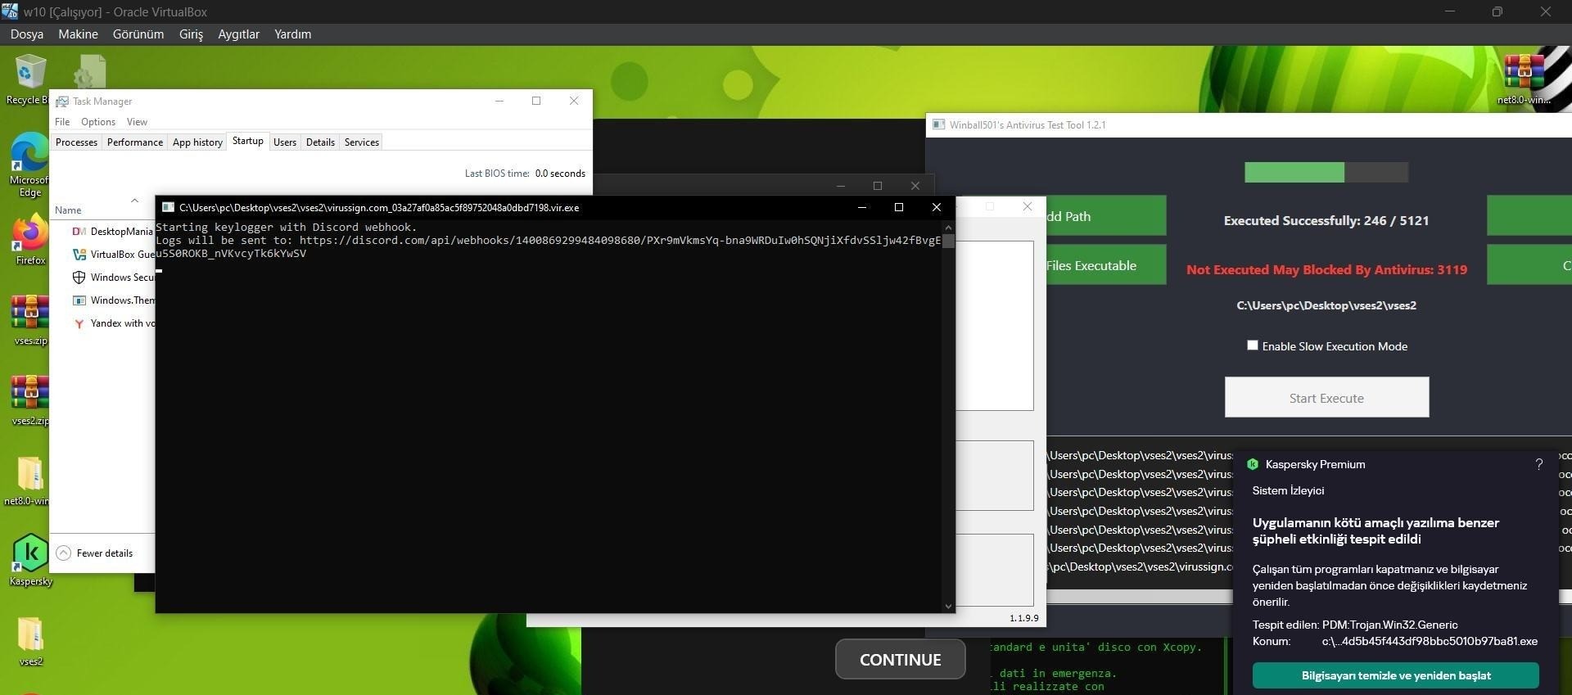Open the Recycle Bin desktop icon
This screenshot has width=1572, height=695.
coord(29,79)
